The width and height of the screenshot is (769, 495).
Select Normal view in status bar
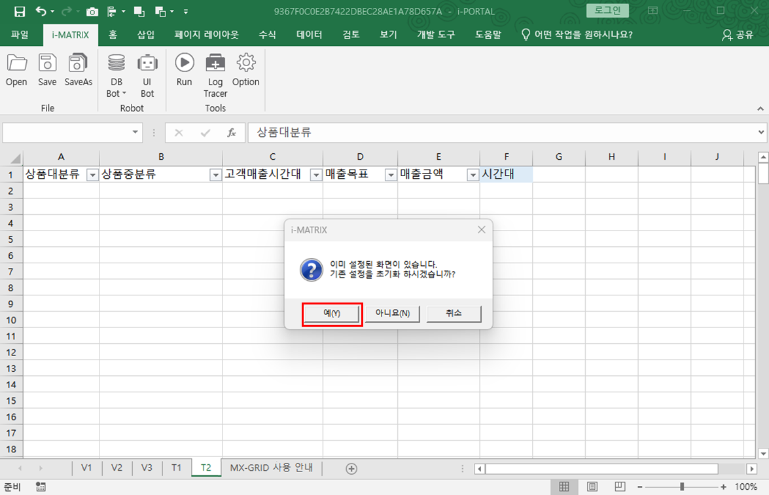point(563,486)
